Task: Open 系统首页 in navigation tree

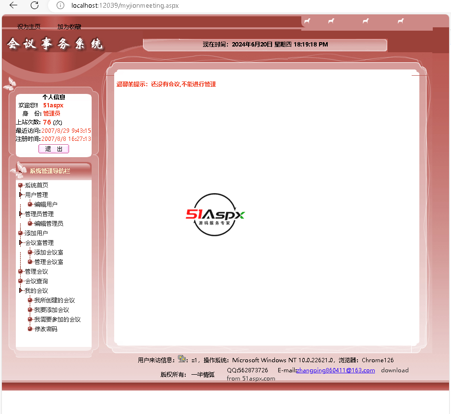Action: tap(36, 185)
